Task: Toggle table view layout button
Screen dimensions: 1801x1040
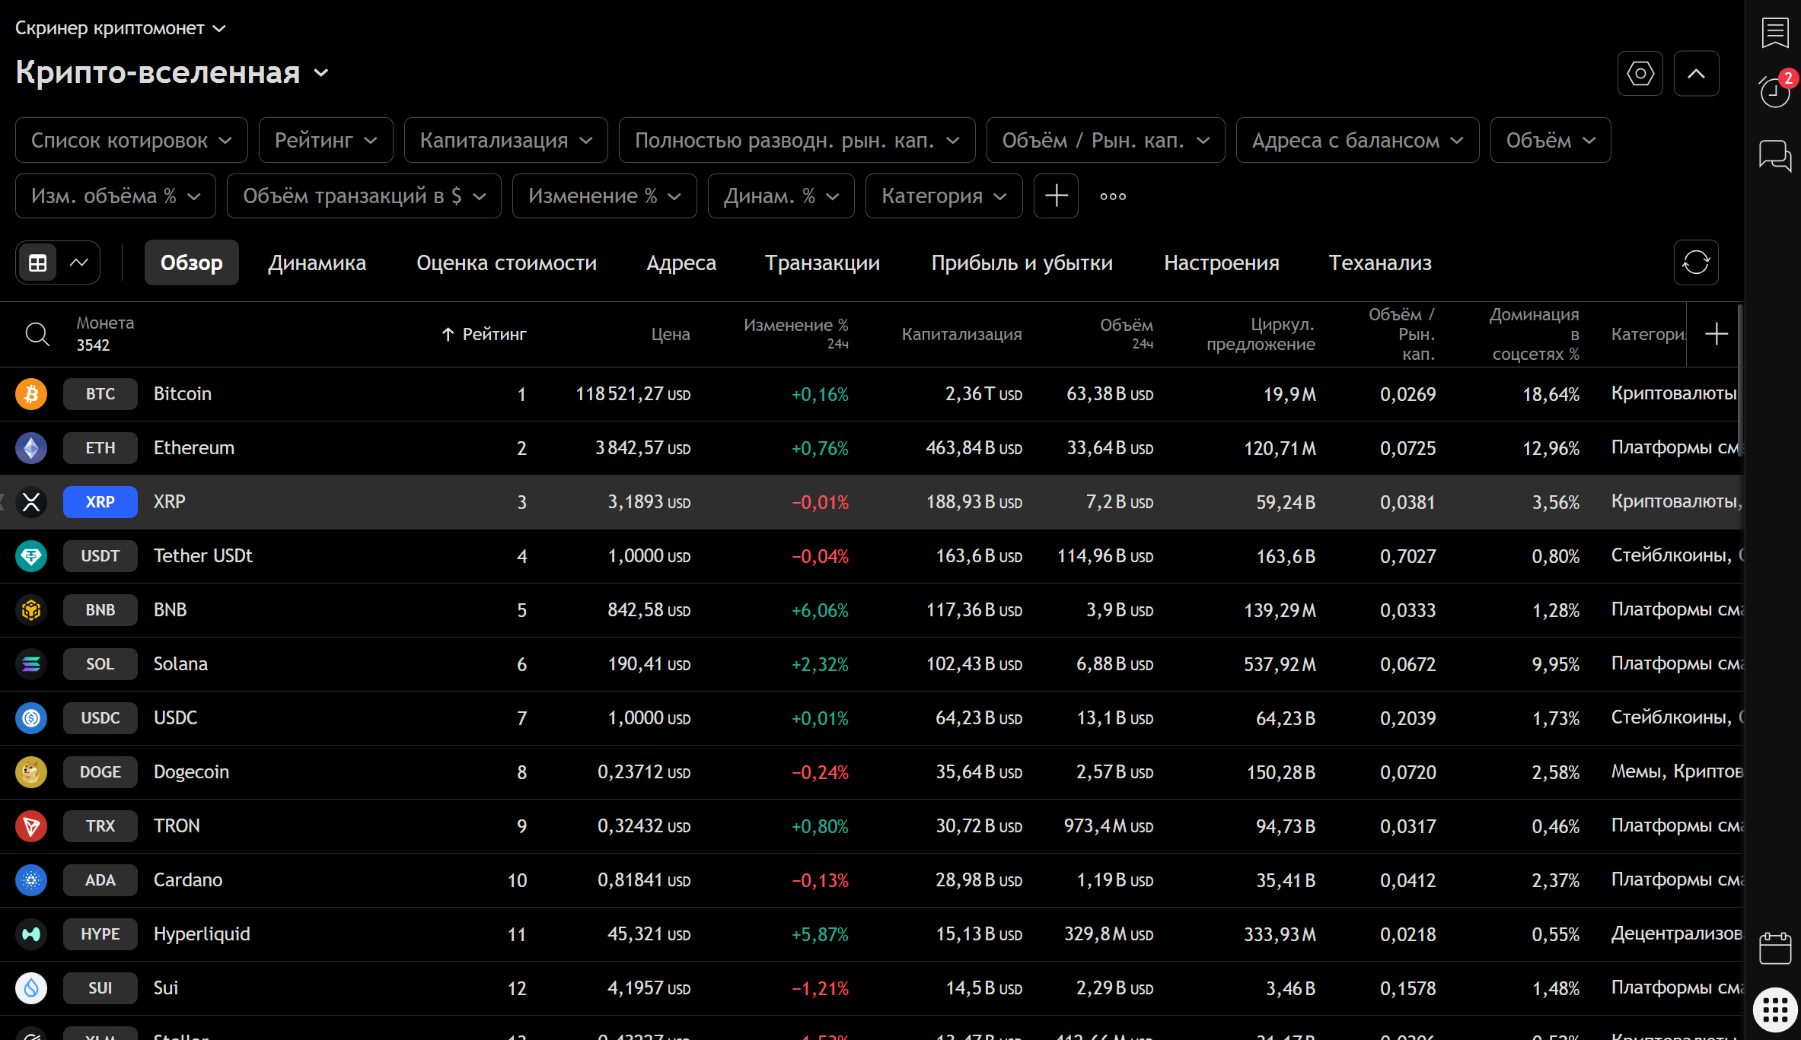Action: [x=38, y=263]
